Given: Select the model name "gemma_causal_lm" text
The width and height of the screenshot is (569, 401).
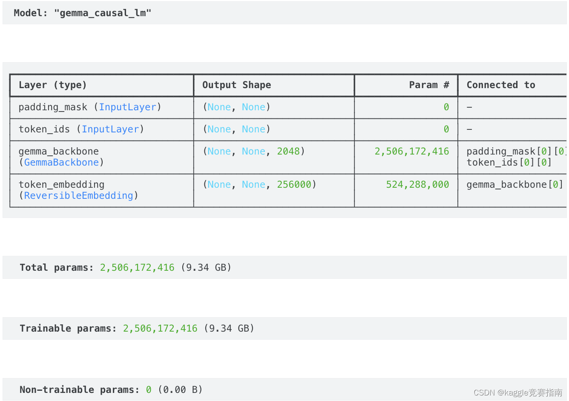Looking at the screenshot, I should coord(103,13).
